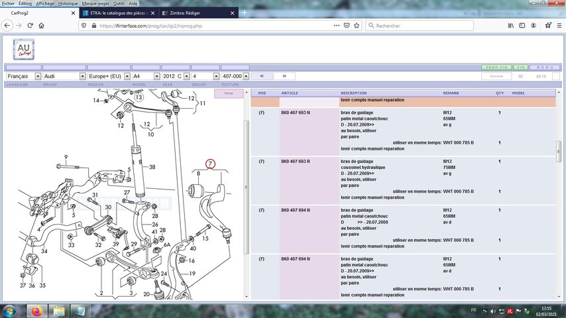The image size is (566, 318).
Task: Click the Rechercher search field
Action: (x=421, y=25)
